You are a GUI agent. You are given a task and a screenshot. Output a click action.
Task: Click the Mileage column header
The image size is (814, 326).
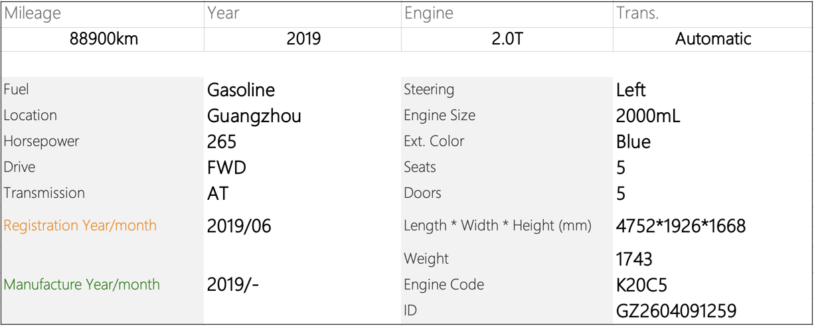33,13
